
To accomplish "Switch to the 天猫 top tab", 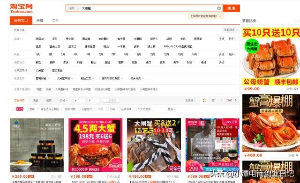I will point(40,21).
